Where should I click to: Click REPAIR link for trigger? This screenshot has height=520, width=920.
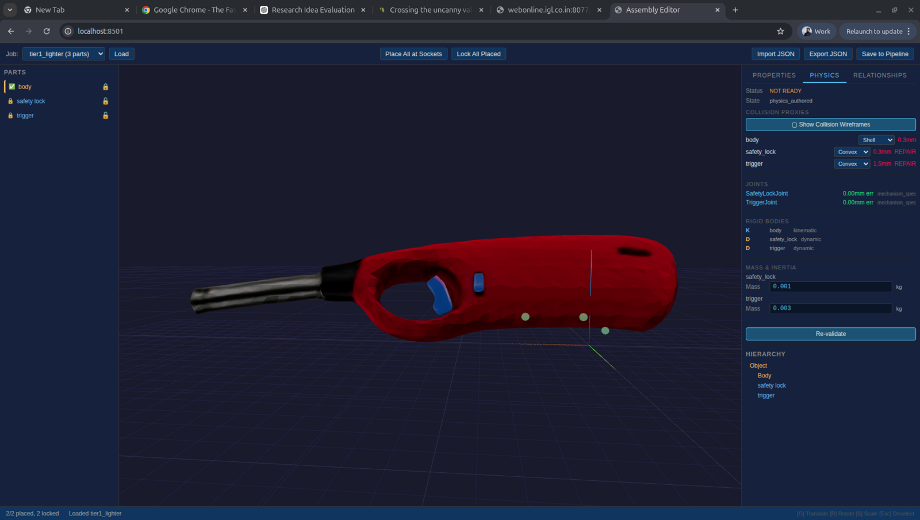pos(905,164)
